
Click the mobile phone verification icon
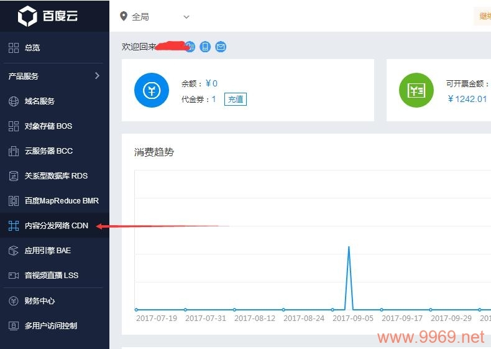click(x=205, y=47)
